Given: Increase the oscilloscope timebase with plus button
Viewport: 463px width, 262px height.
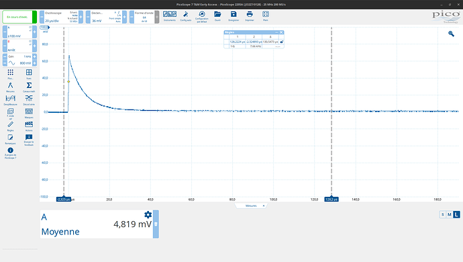Looking at the screenshot, I should click(x=81, y=17).
